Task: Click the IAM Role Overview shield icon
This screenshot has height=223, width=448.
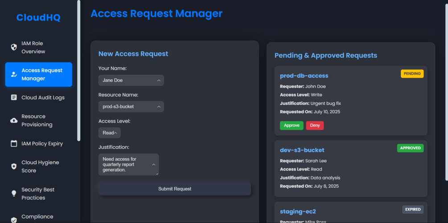Action: click(14, 47)
